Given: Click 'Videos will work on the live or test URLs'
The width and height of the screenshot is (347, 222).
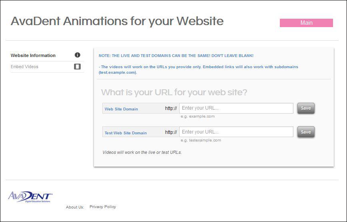Looking at the screenshot, I should [142, 152].
